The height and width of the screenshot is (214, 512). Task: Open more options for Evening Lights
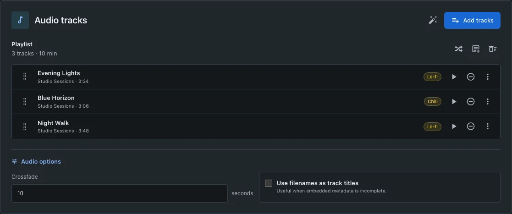[x=488, y=77]
